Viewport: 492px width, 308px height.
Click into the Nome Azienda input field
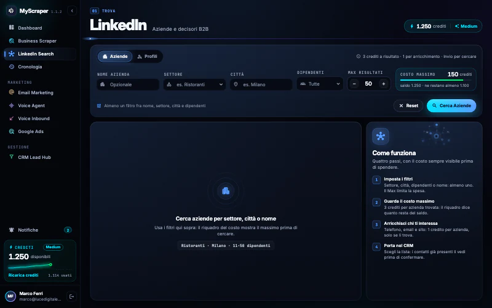pyautogui.click(x=128, y=84)
